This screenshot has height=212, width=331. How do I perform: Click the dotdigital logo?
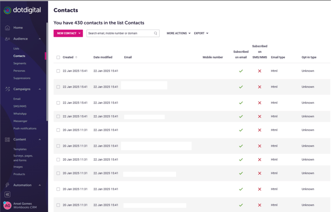[22, 10]
